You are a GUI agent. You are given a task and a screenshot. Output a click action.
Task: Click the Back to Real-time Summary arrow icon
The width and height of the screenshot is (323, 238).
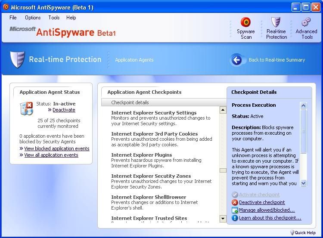(x=237, y=60)
